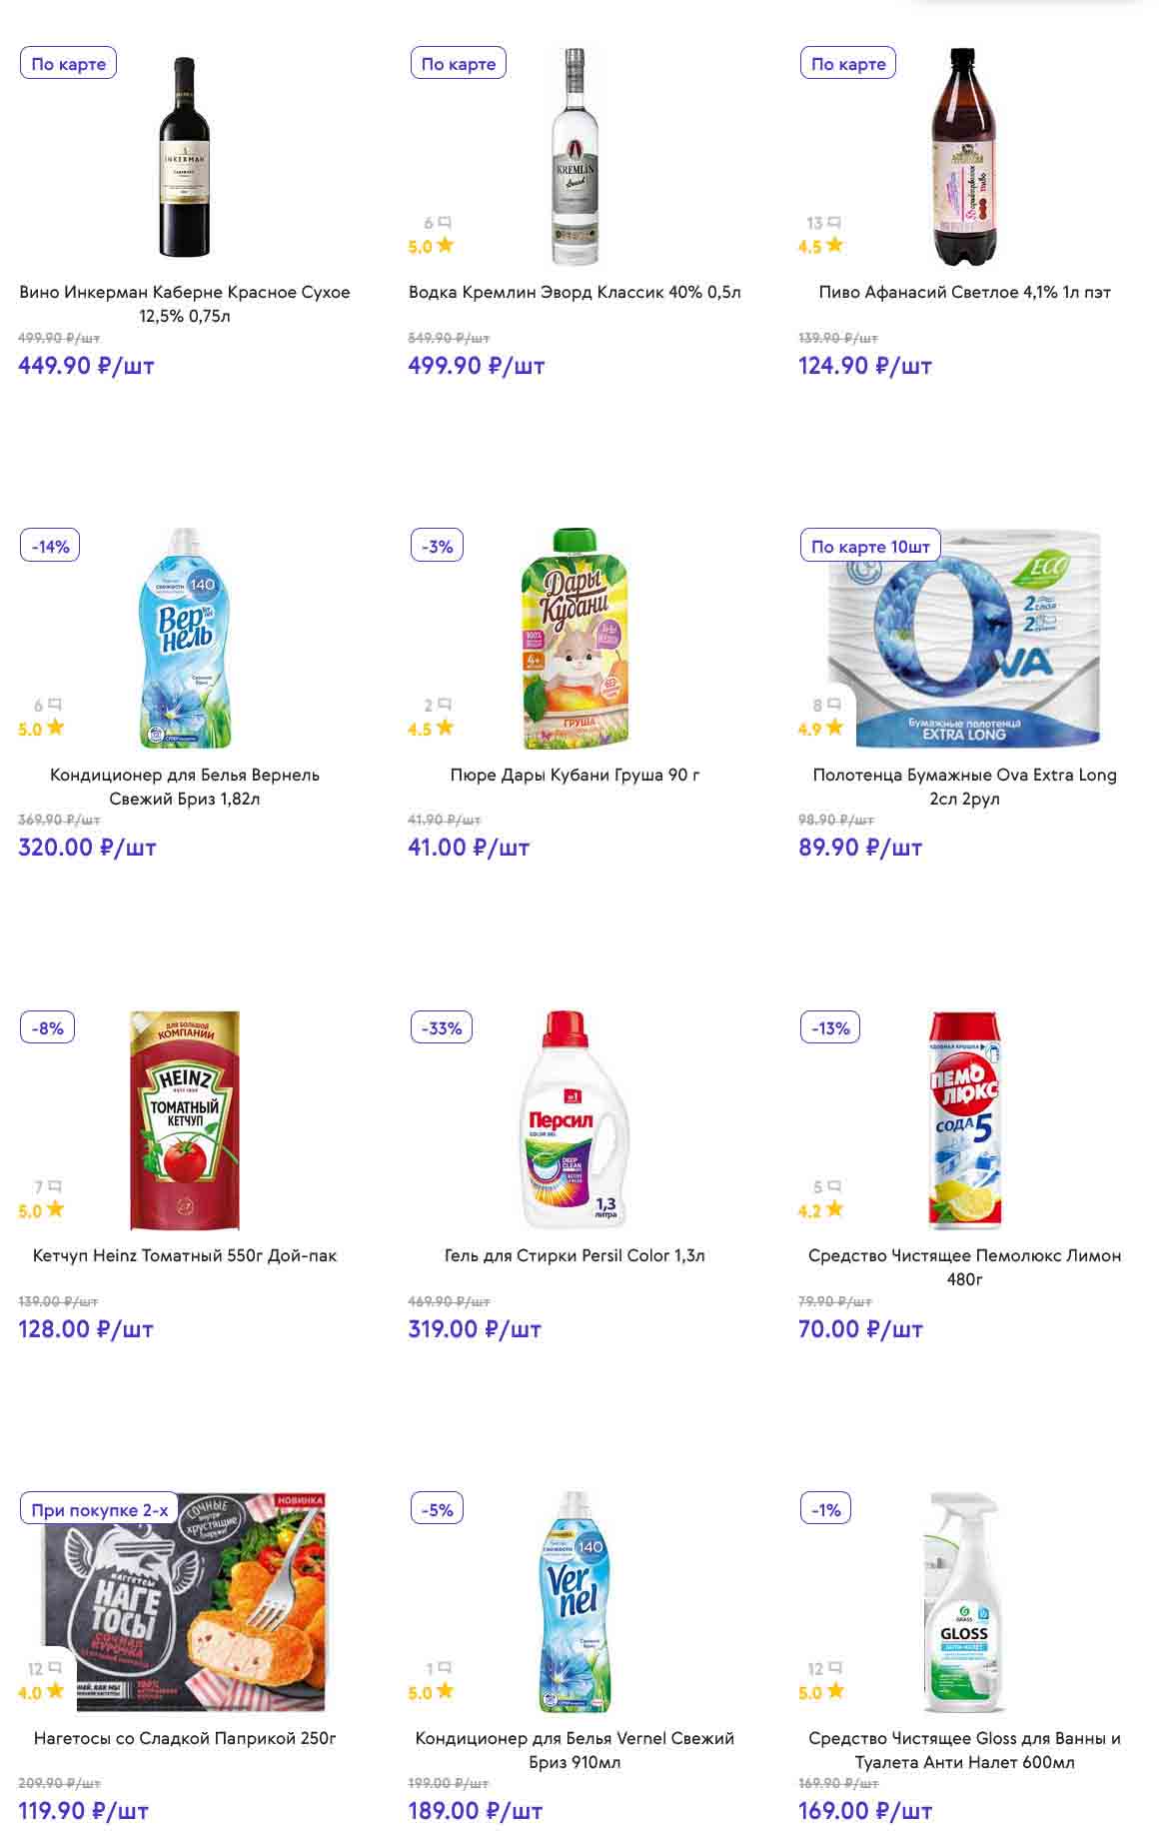Image resolution: width=1161 pixels, height=1843 pixels.
Task: Click the comments icon on Nagetosy nuggets
Action: point(54,1668)
